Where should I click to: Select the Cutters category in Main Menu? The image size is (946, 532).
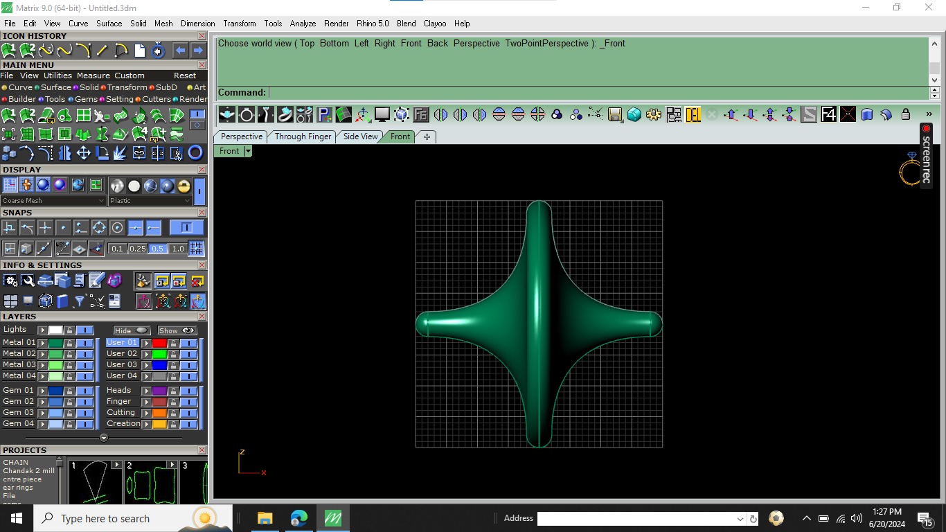pos(153,99)
